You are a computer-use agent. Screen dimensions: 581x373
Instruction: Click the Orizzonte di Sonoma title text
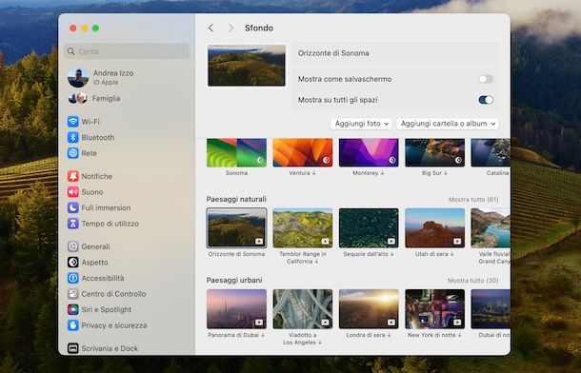click(333, 53)
